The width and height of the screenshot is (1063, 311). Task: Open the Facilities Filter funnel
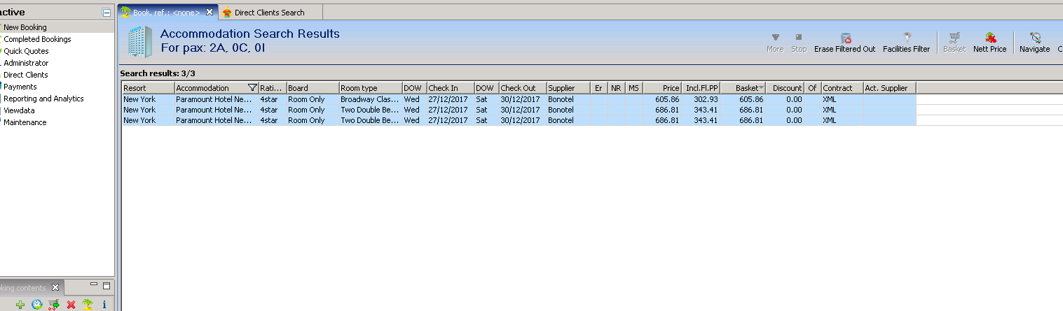(907, 37)
